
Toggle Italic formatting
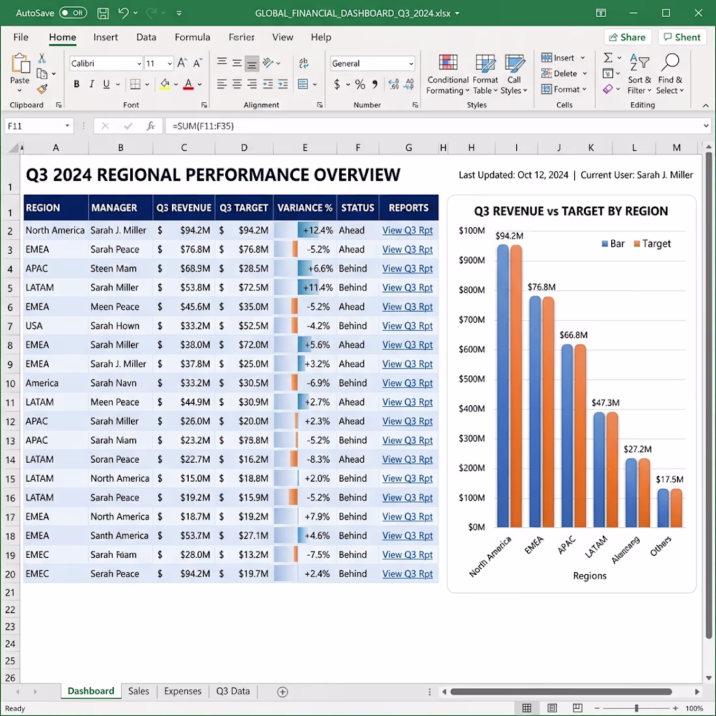point(92,84)
